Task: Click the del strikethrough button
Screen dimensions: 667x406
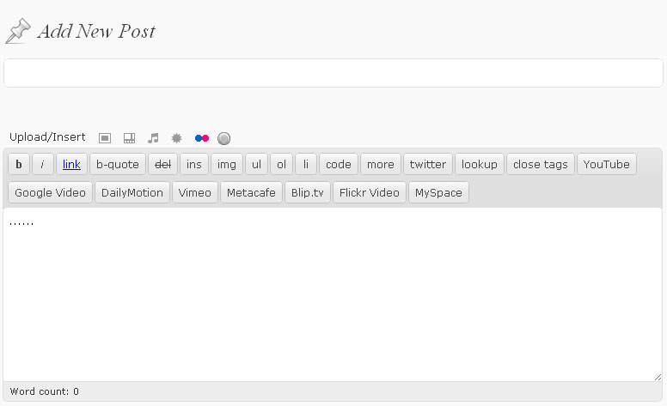Action: tap(162, 164)
